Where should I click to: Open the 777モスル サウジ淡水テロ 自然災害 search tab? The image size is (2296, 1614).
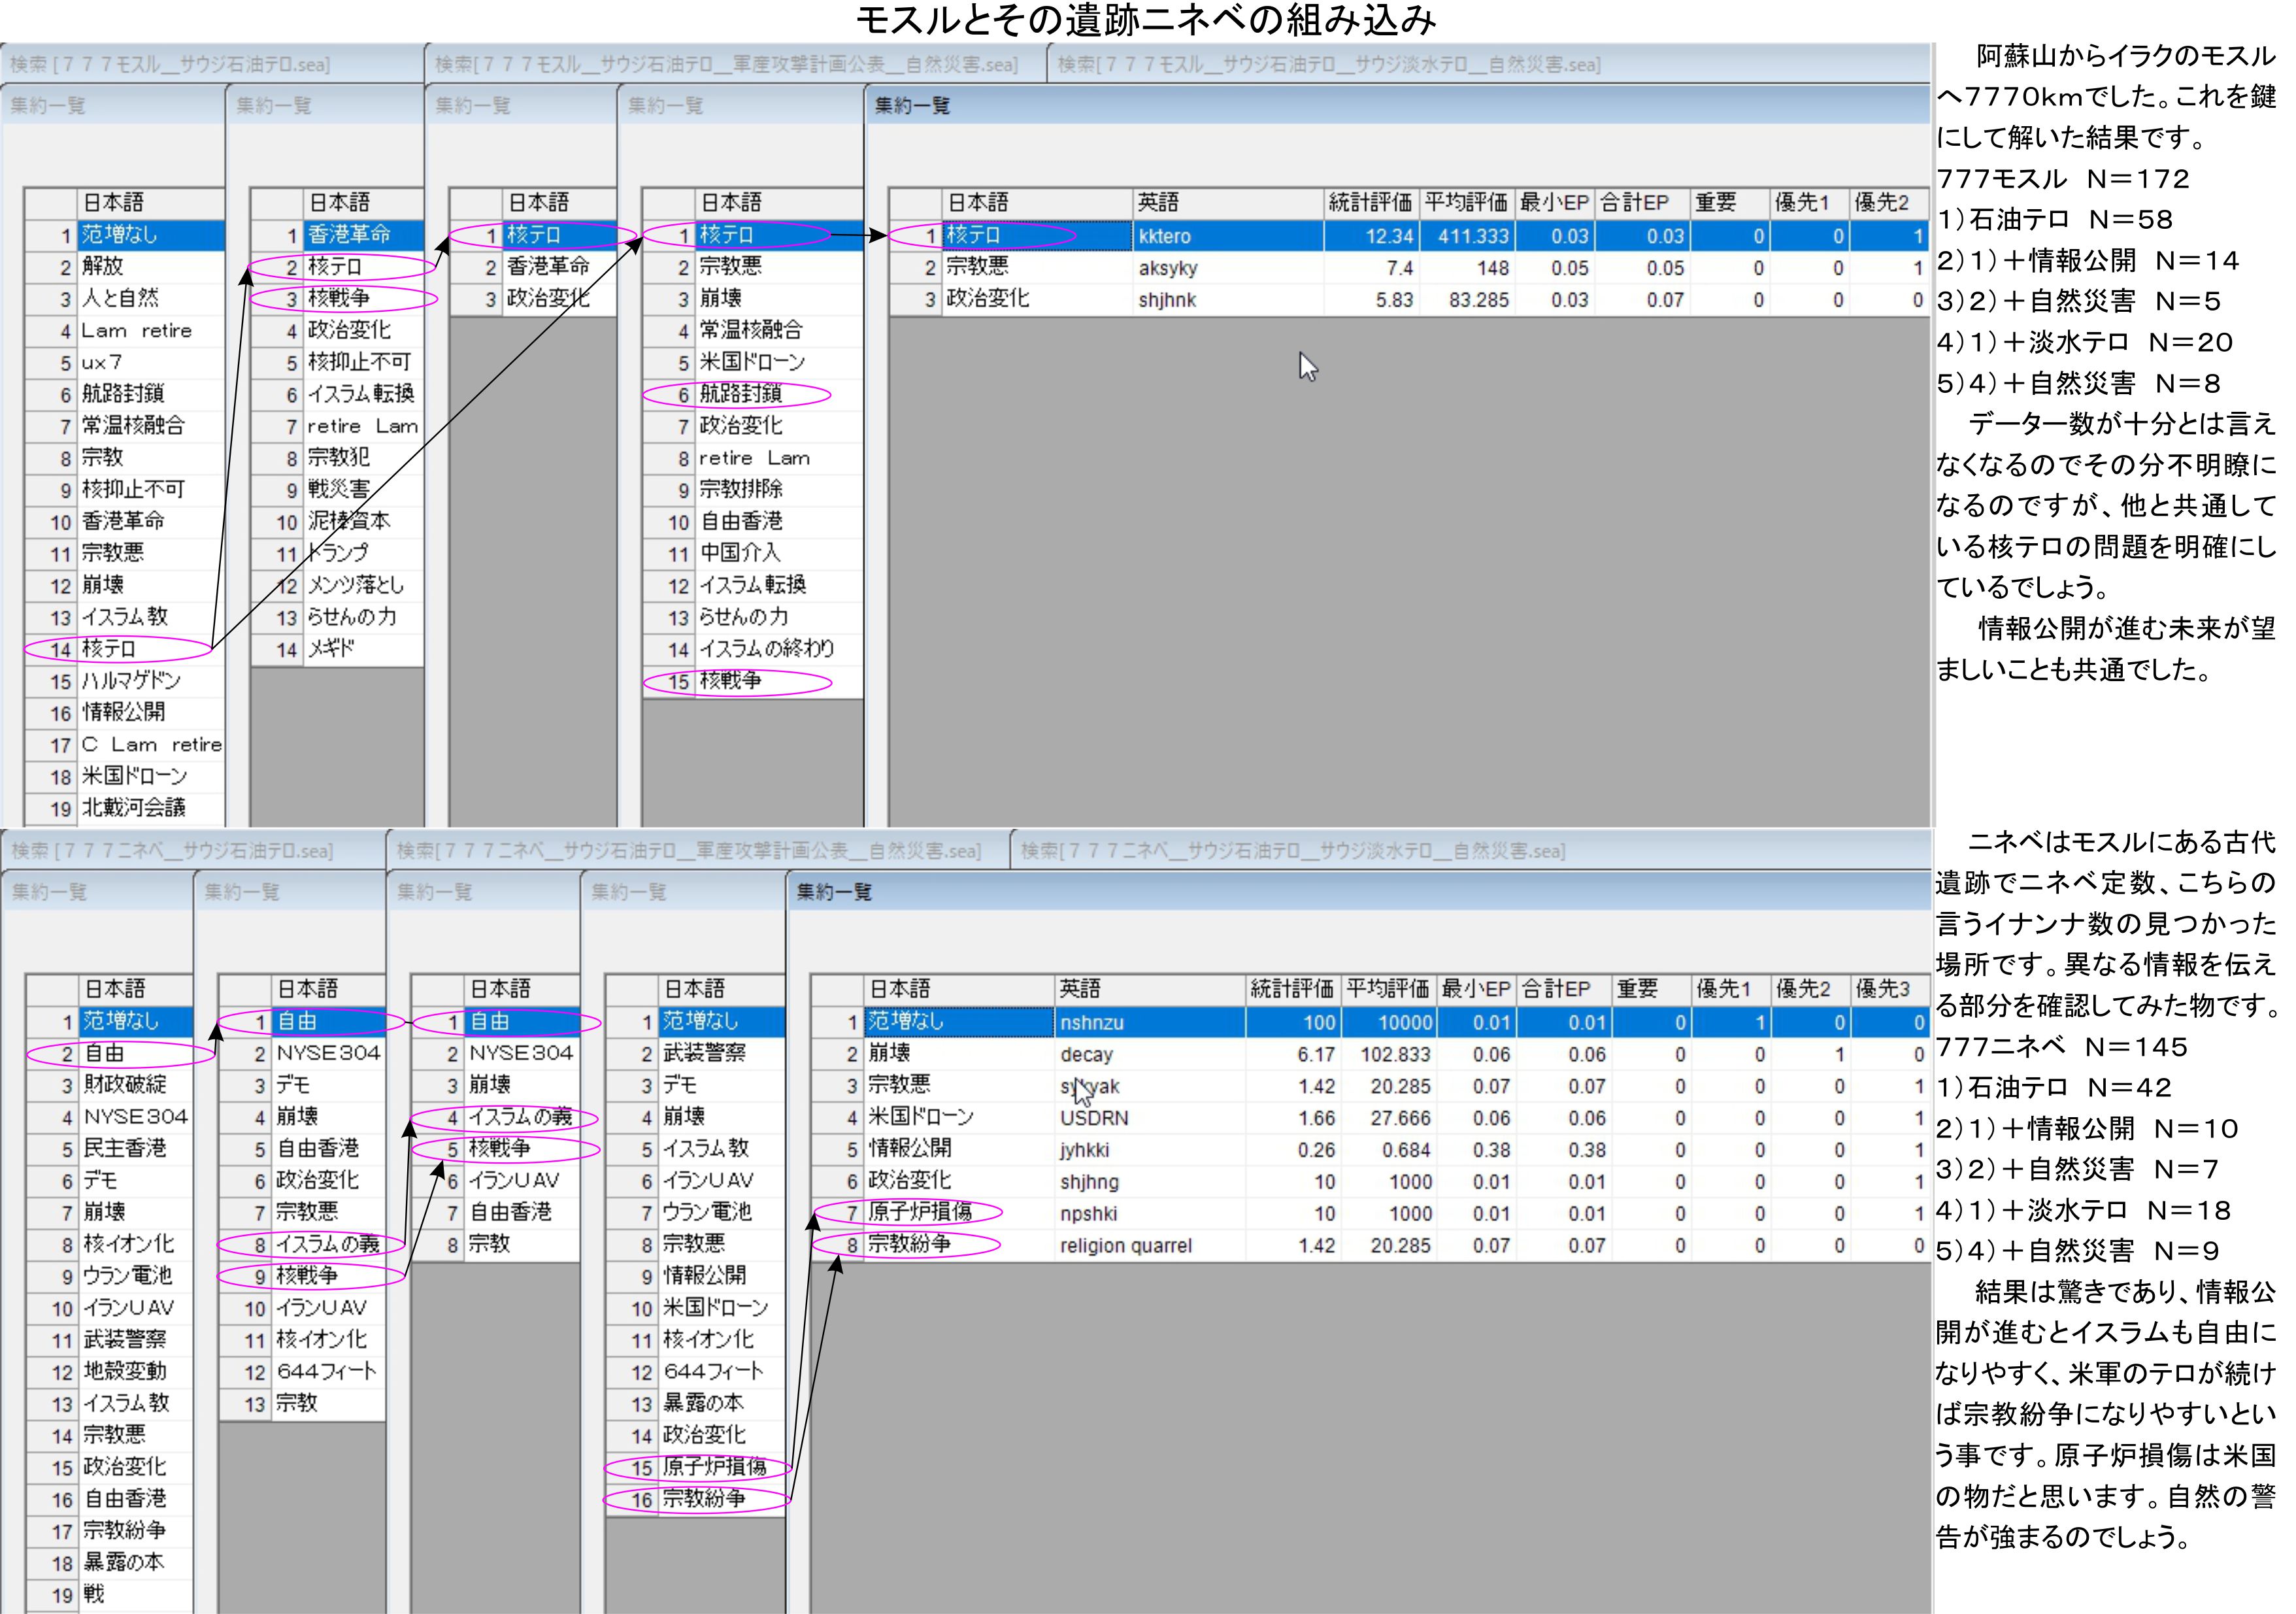[1328, 65]
